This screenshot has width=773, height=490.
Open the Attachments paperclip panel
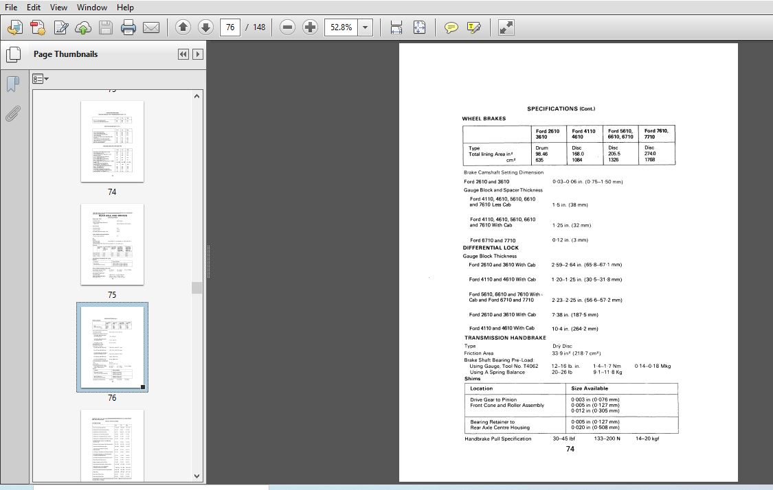(13, 114)
